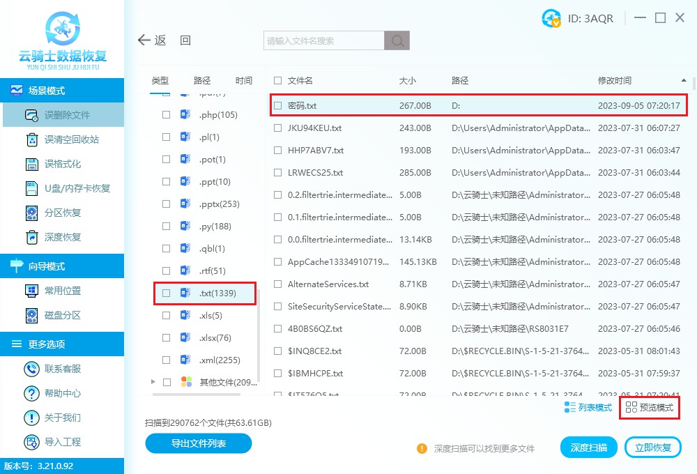Viewport: 697px width, 474px height.
Task: Check the .txt(1339) type checkbox
Action: pos(167,293)
